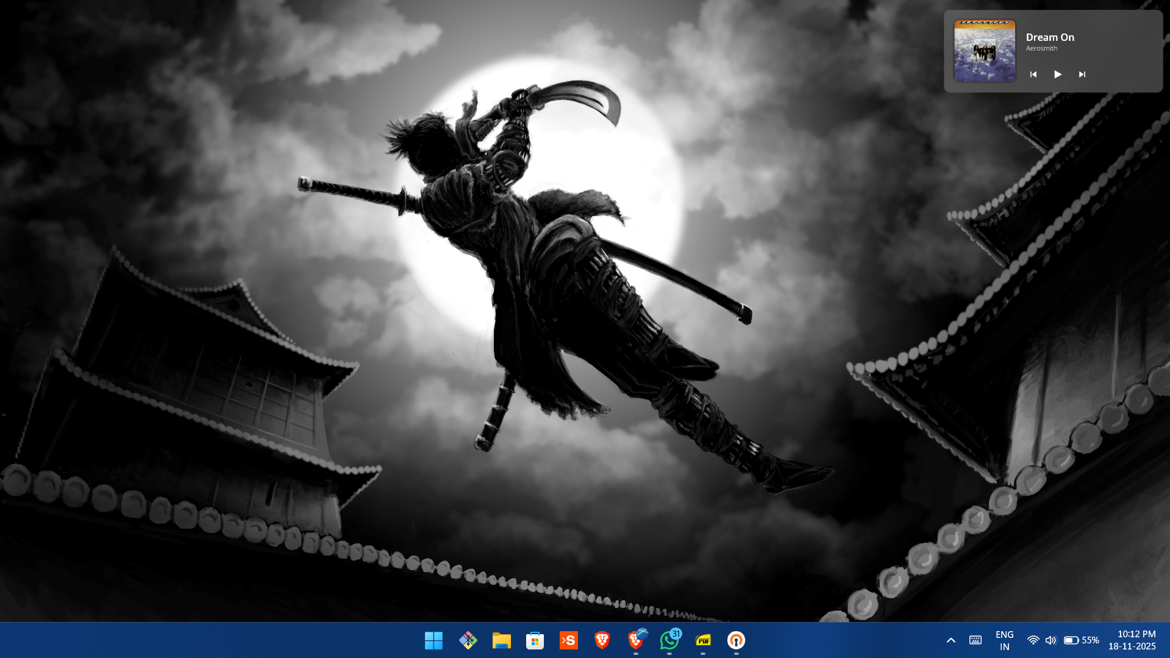Open the yellow PDF reader app
This screenshot has height=658, width=1170.
point(703,640)
